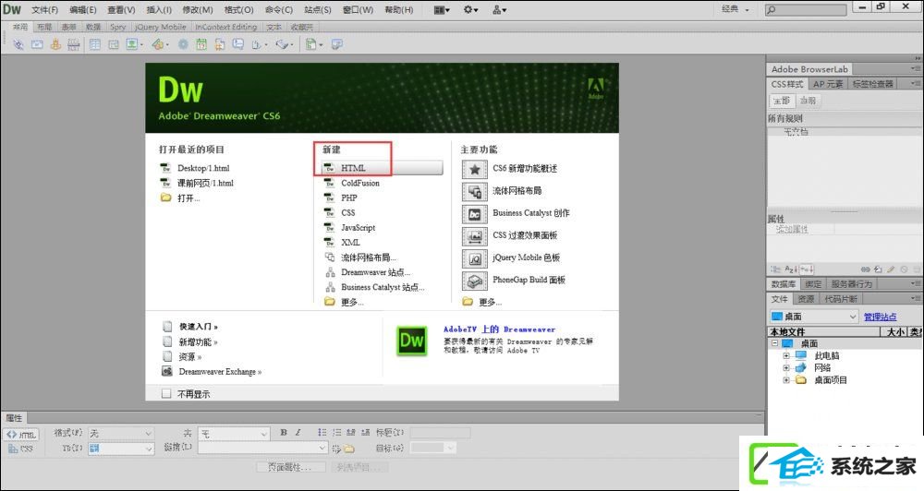Expand the 桌面项目 tree node

coord(786,380)
